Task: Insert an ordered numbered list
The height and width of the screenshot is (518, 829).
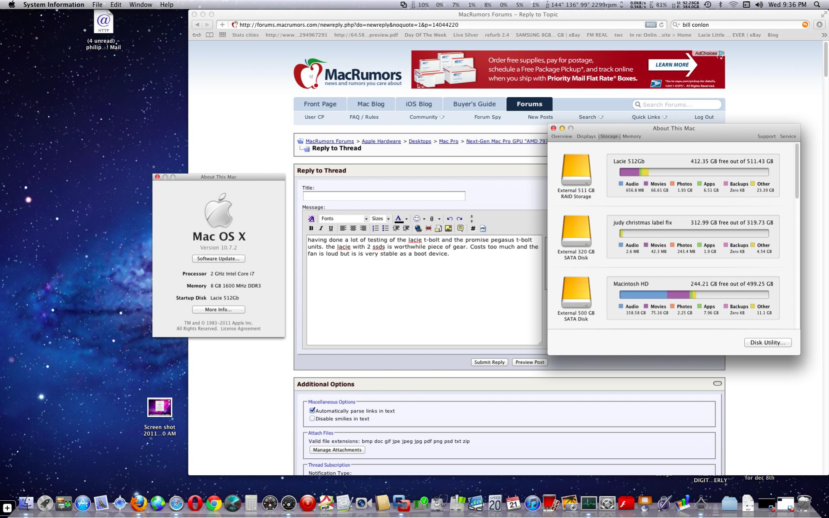Action: (x=375, y=228)
